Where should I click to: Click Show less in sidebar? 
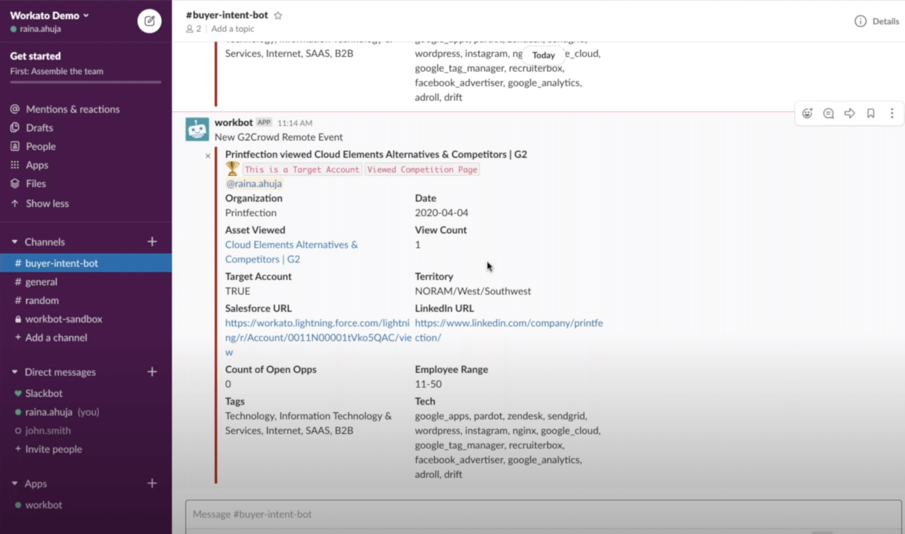click(47, 204)
